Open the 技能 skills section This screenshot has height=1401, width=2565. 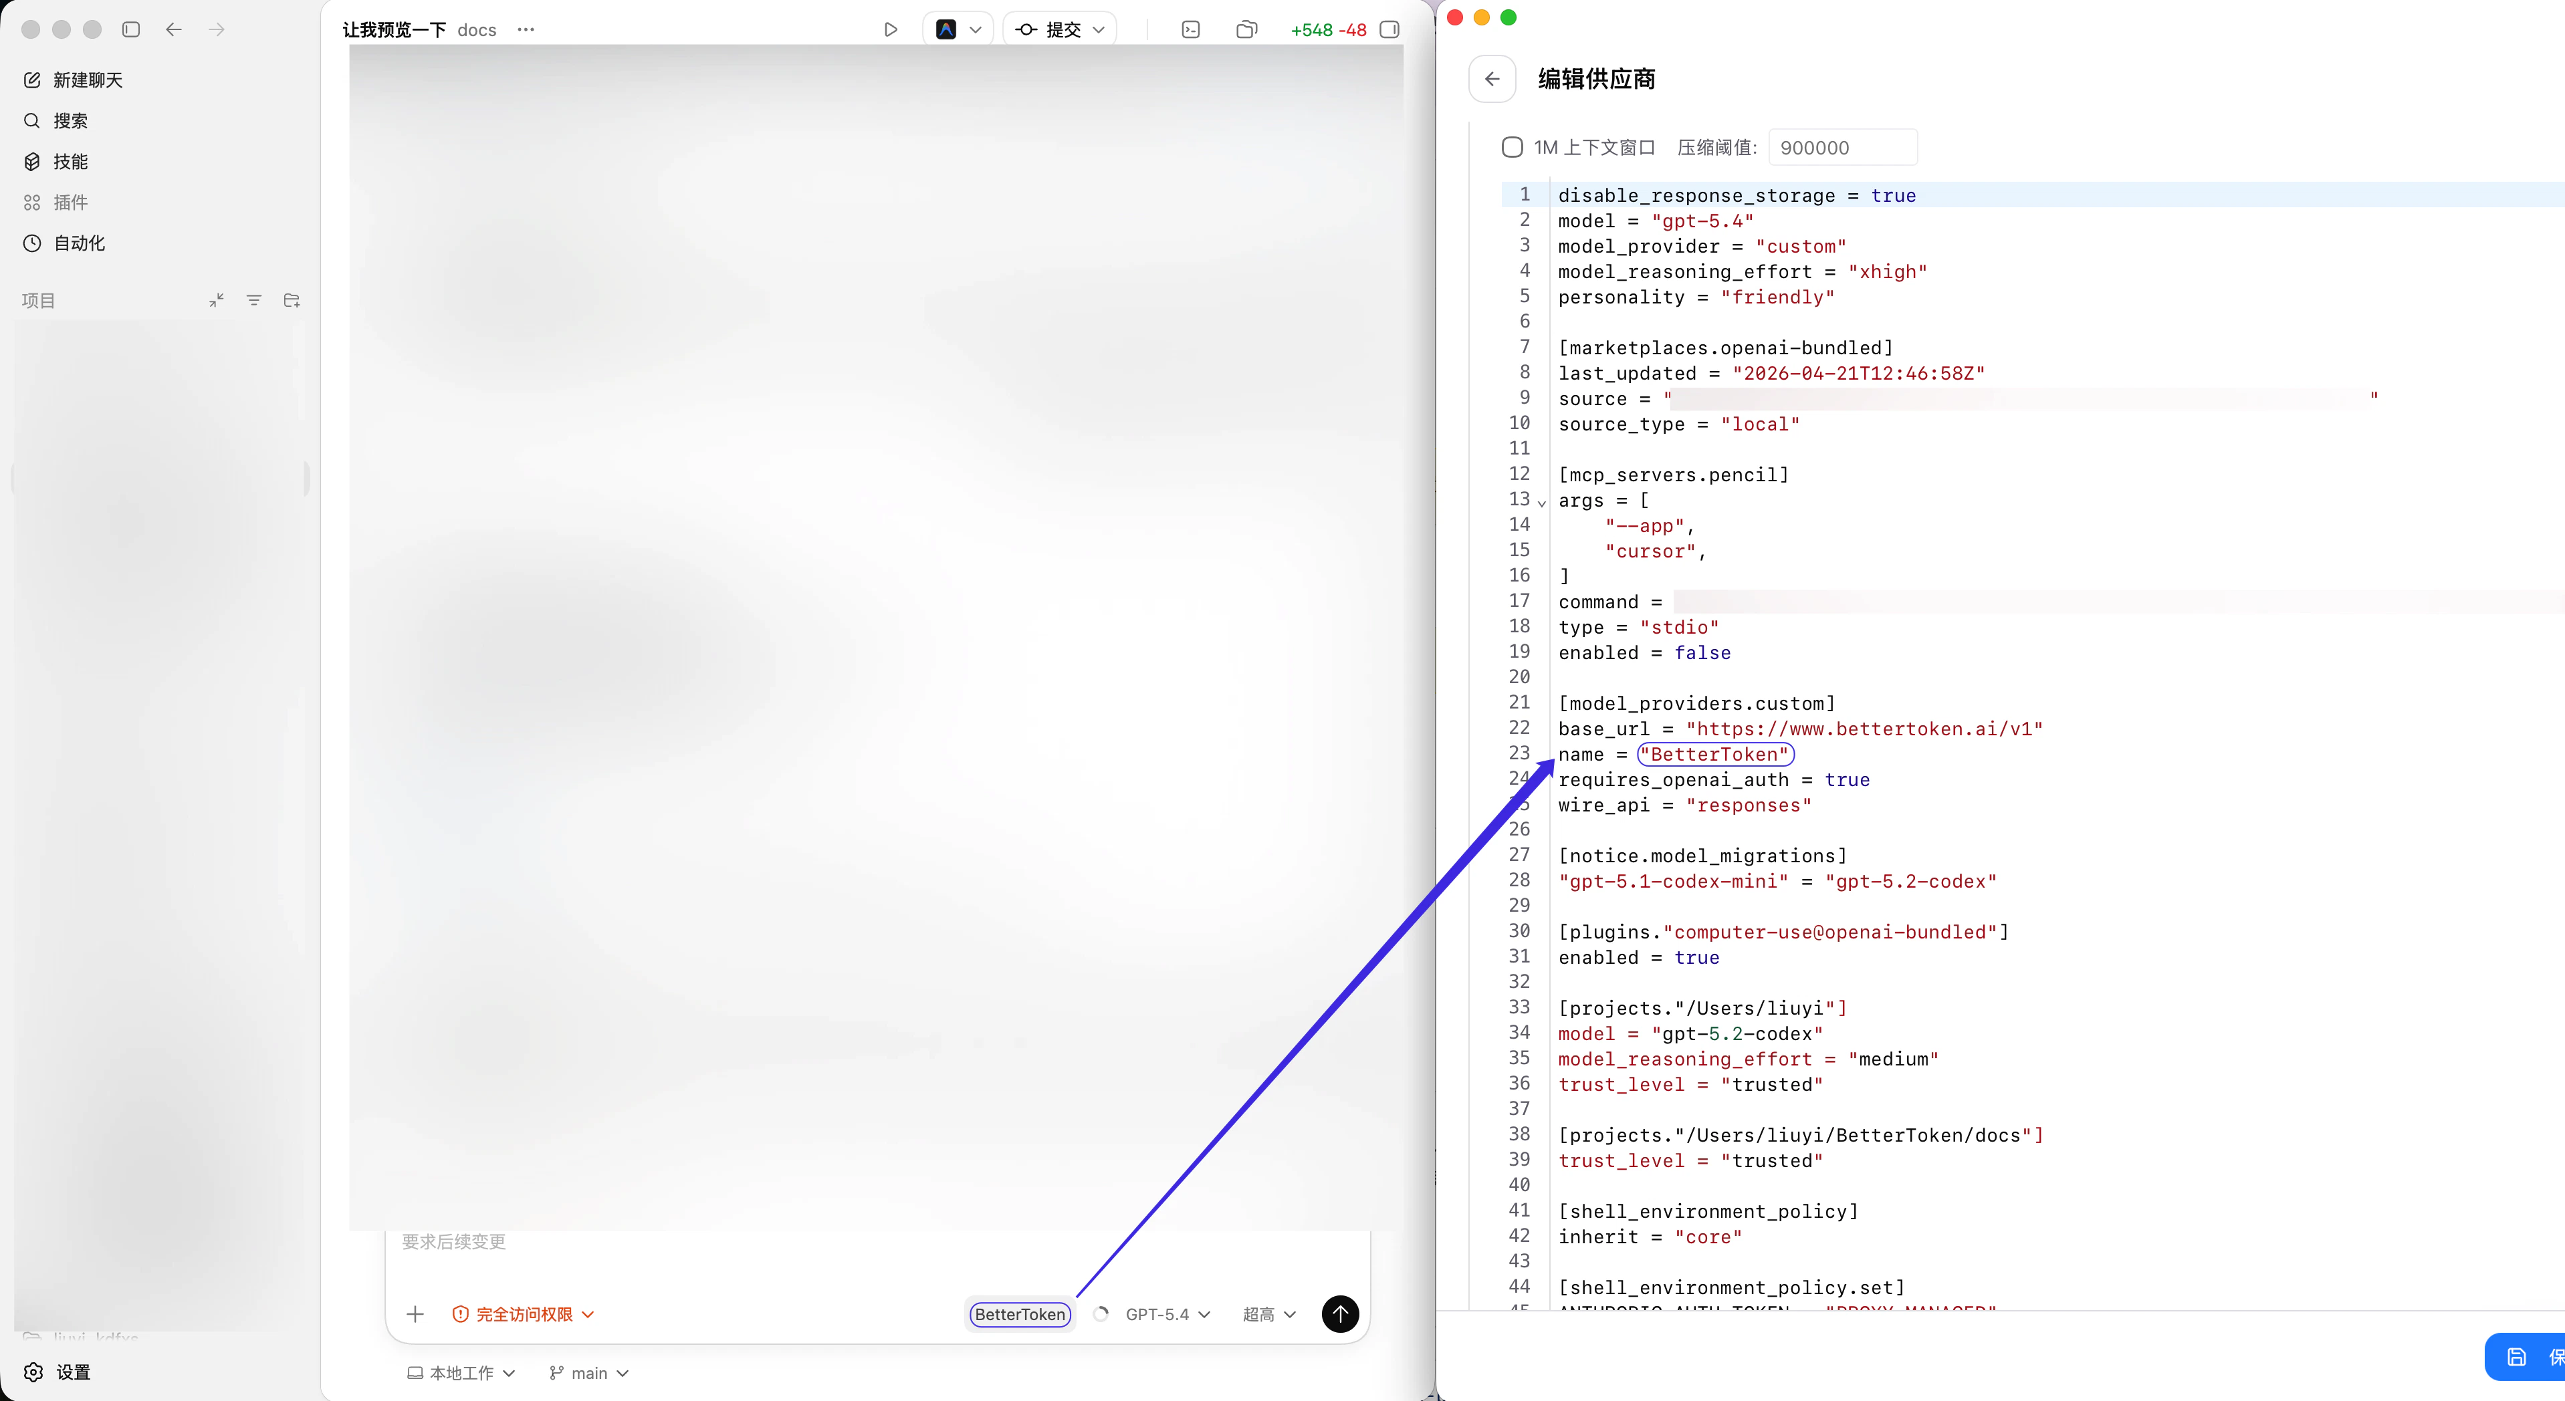click(70, 161)
